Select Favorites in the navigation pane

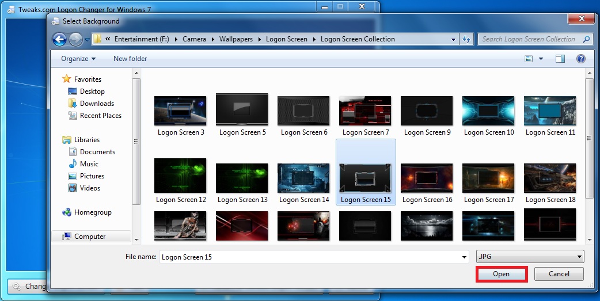click(x=88, y=79)
